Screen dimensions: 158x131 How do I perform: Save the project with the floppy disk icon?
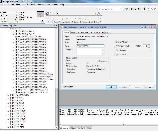point(139,9)
